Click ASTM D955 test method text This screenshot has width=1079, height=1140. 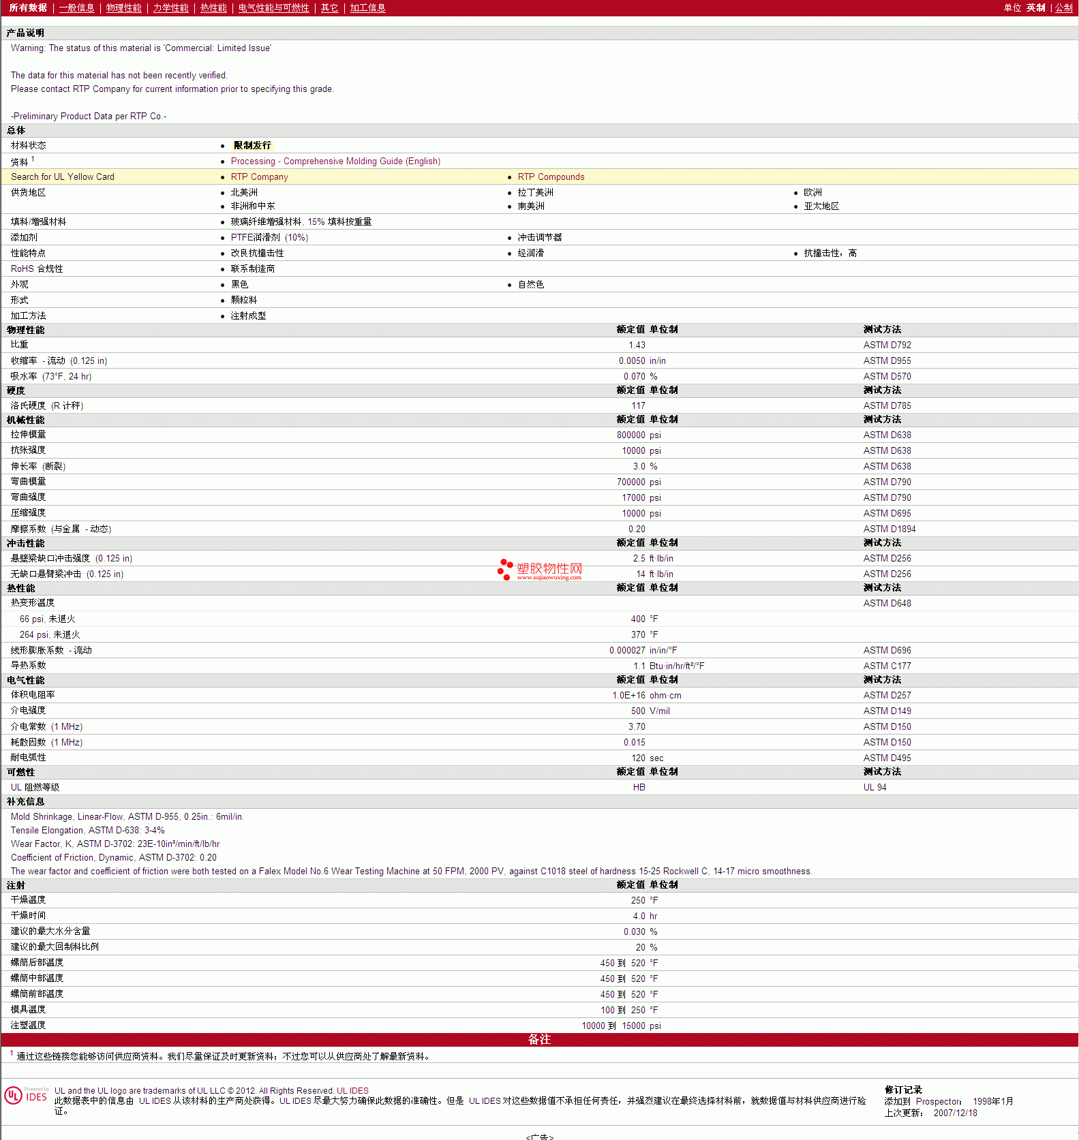pos(887,360)
